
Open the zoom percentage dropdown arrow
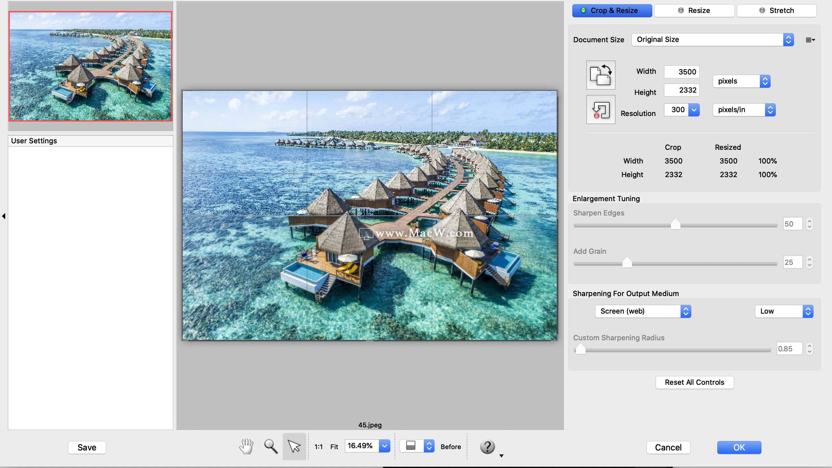[384, 446]
